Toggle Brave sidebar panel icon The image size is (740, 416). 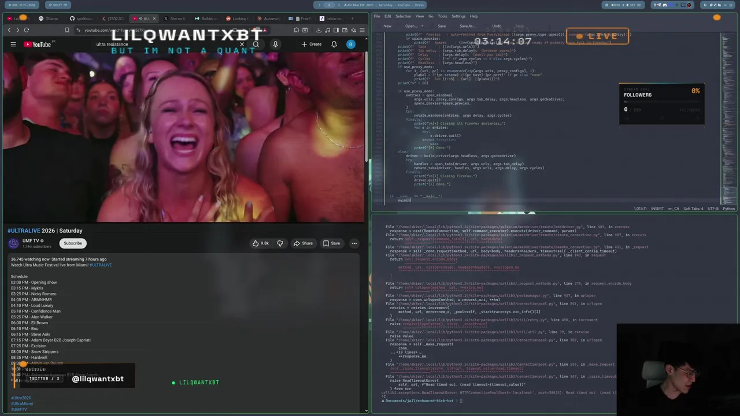tap(336, 30)
